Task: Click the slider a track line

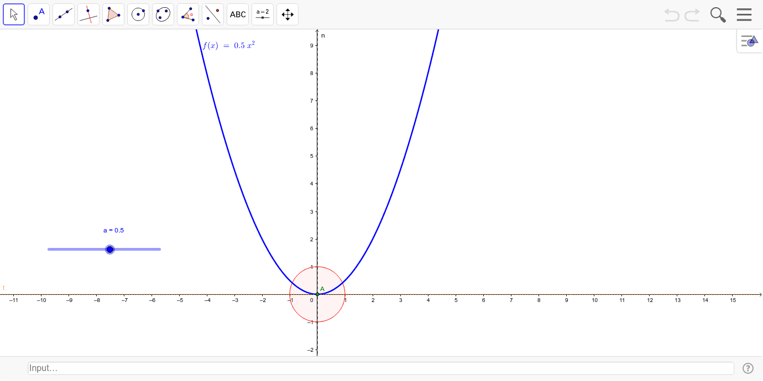Action: tap(104, 250)
